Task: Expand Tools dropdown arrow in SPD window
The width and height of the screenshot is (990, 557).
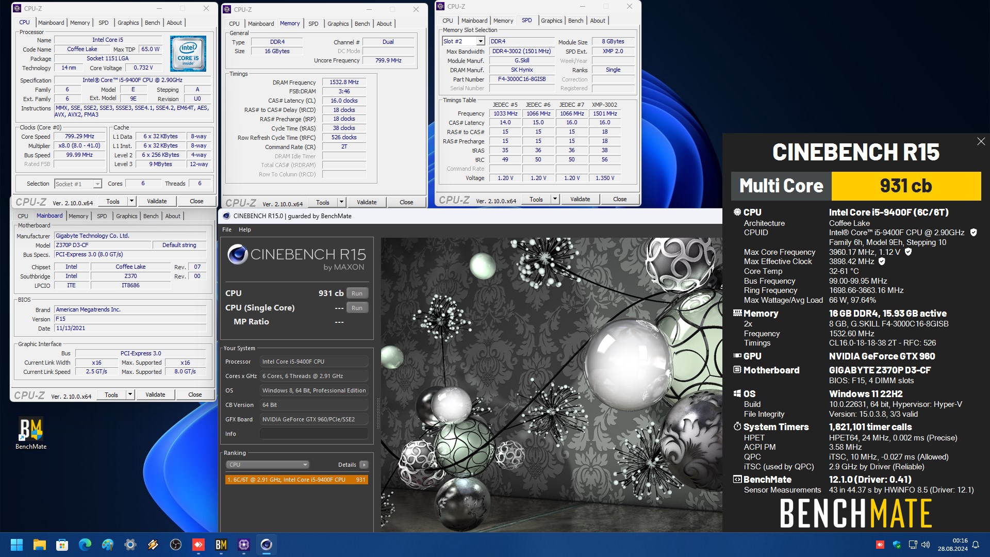Action: 555,199
